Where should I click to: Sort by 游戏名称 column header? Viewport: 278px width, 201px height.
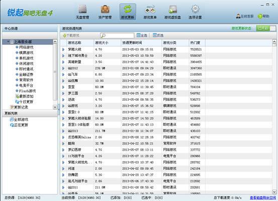80,43
